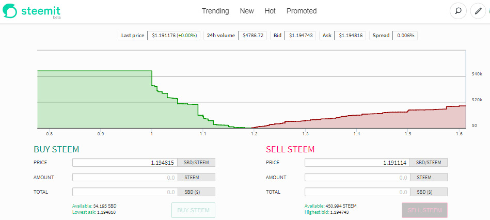Go to the Hot tab

[x=270, y=11]
